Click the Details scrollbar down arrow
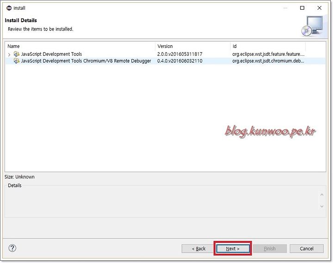Viewport: 333px width, 263px height. (322, 206)
